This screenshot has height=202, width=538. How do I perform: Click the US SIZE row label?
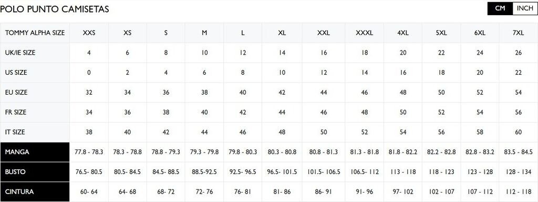pyautogui.click(x=35, y=73)
